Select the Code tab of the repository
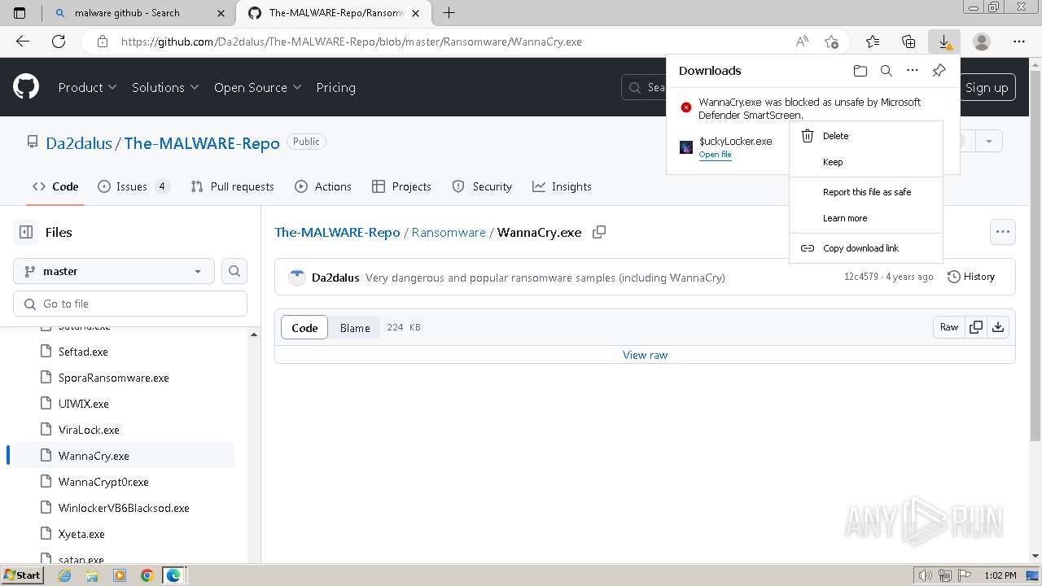 coord(55,186)
